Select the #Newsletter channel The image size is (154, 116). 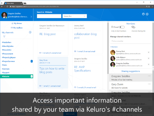coord(7,50)
